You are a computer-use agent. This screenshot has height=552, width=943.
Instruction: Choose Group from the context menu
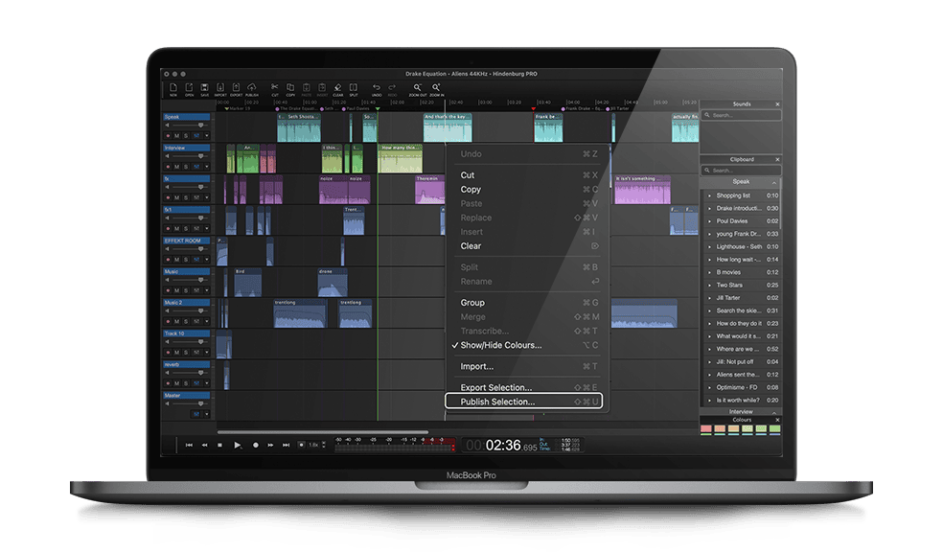(528, 303)
